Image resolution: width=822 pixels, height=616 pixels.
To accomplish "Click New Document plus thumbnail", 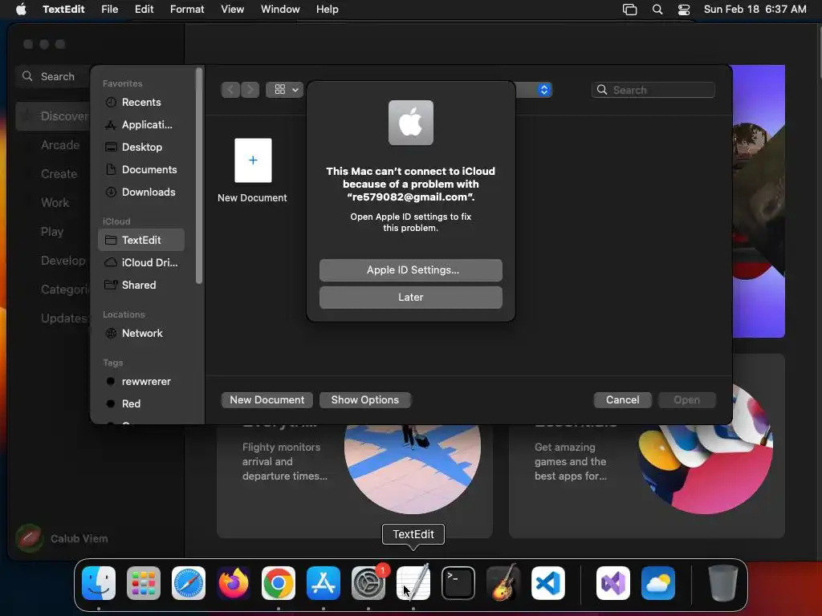I will coord(253,160).
